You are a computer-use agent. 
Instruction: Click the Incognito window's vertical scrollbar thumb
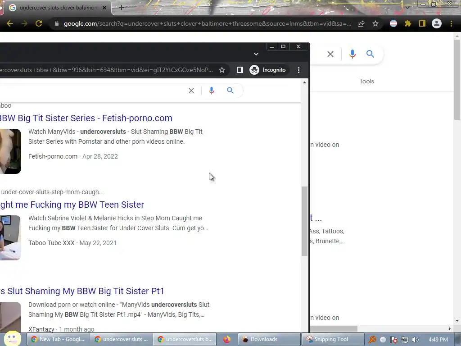(x=305, y=221)
